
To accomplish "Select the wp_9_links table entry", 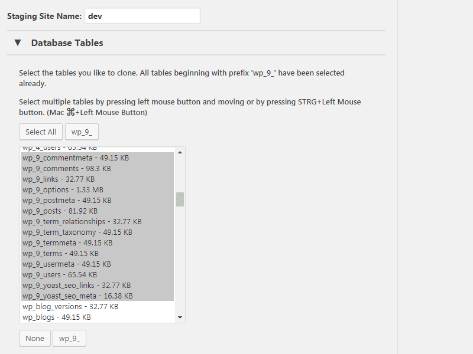I will (x=98, y=179).
